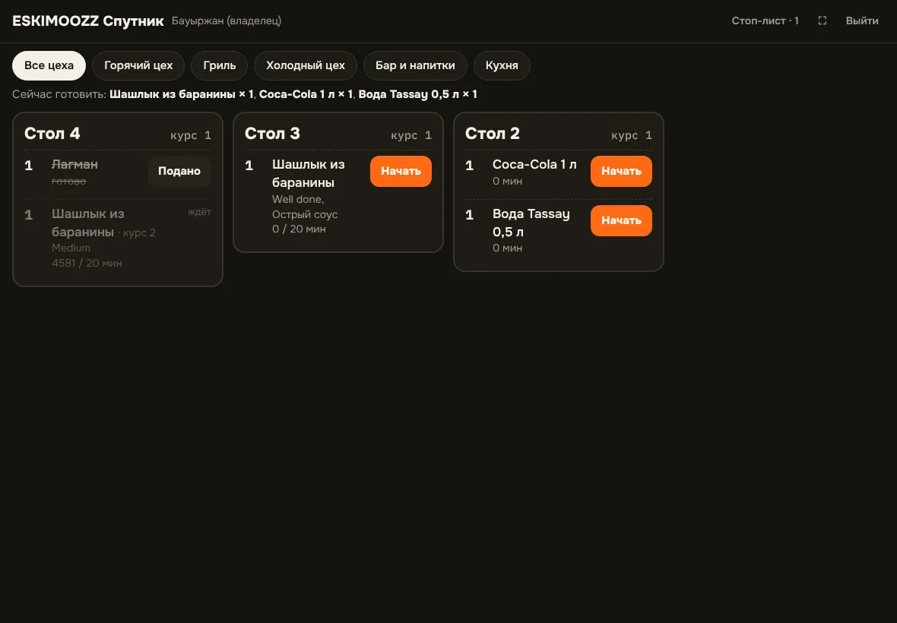Click the waiting 'Шашлык из баранины' on Стол 4
The image size is (897, 623).
pyautogui.click(x=88, y=223)
